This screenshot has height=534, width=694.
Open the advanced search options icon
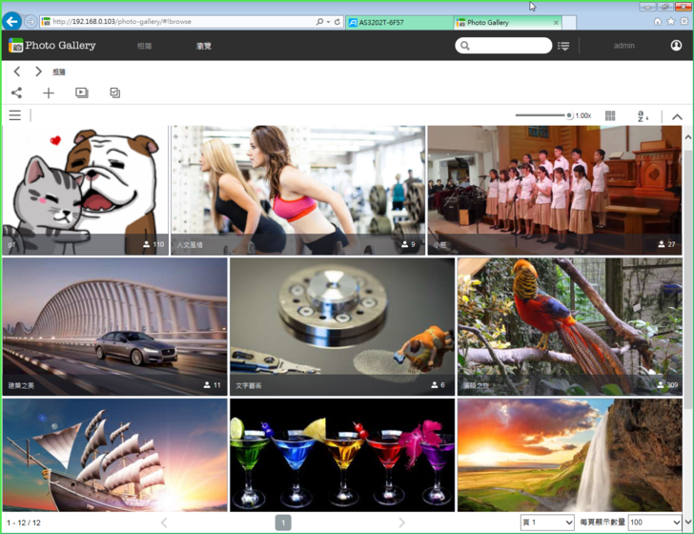click(563, 46)
